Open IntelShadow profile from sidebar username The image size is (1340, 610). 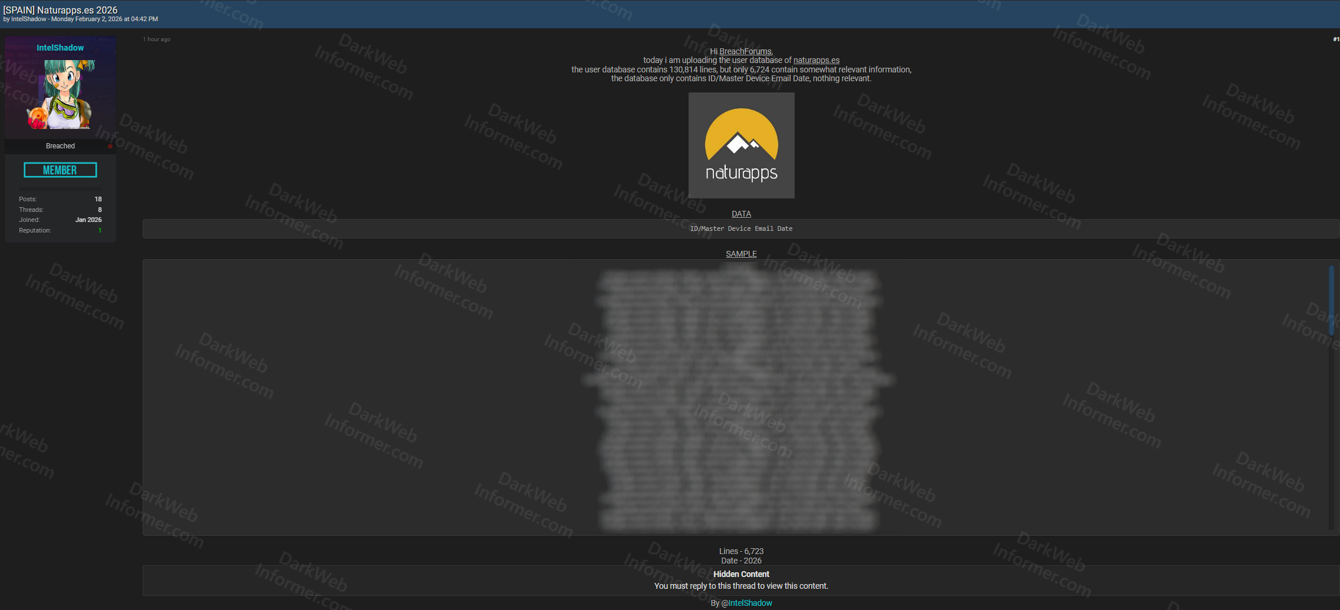[60, 48]
